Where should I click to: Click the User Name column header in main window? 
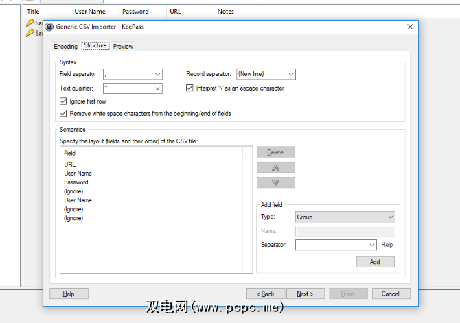[95, 12]
